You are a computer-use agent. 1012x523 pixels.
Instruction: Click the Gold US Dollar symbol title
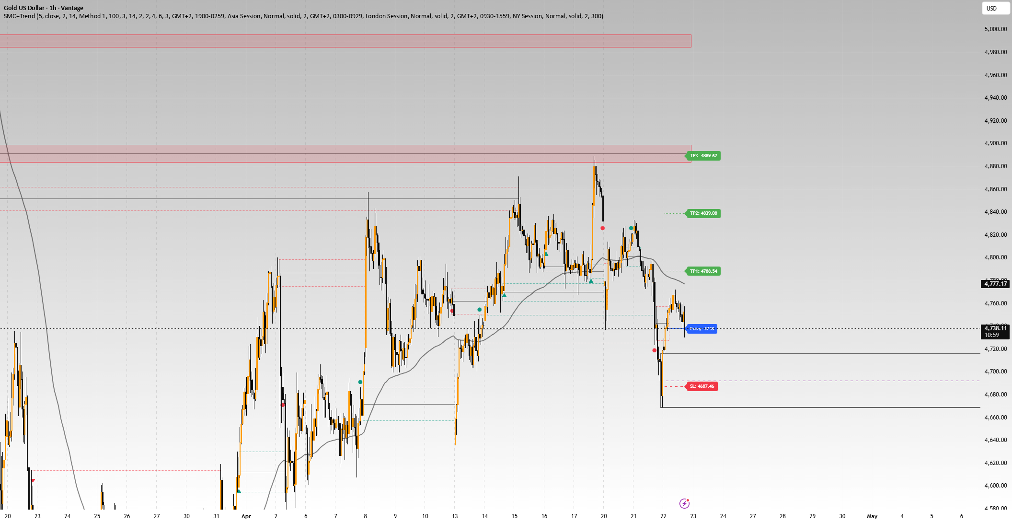click(x=44, y=8)
